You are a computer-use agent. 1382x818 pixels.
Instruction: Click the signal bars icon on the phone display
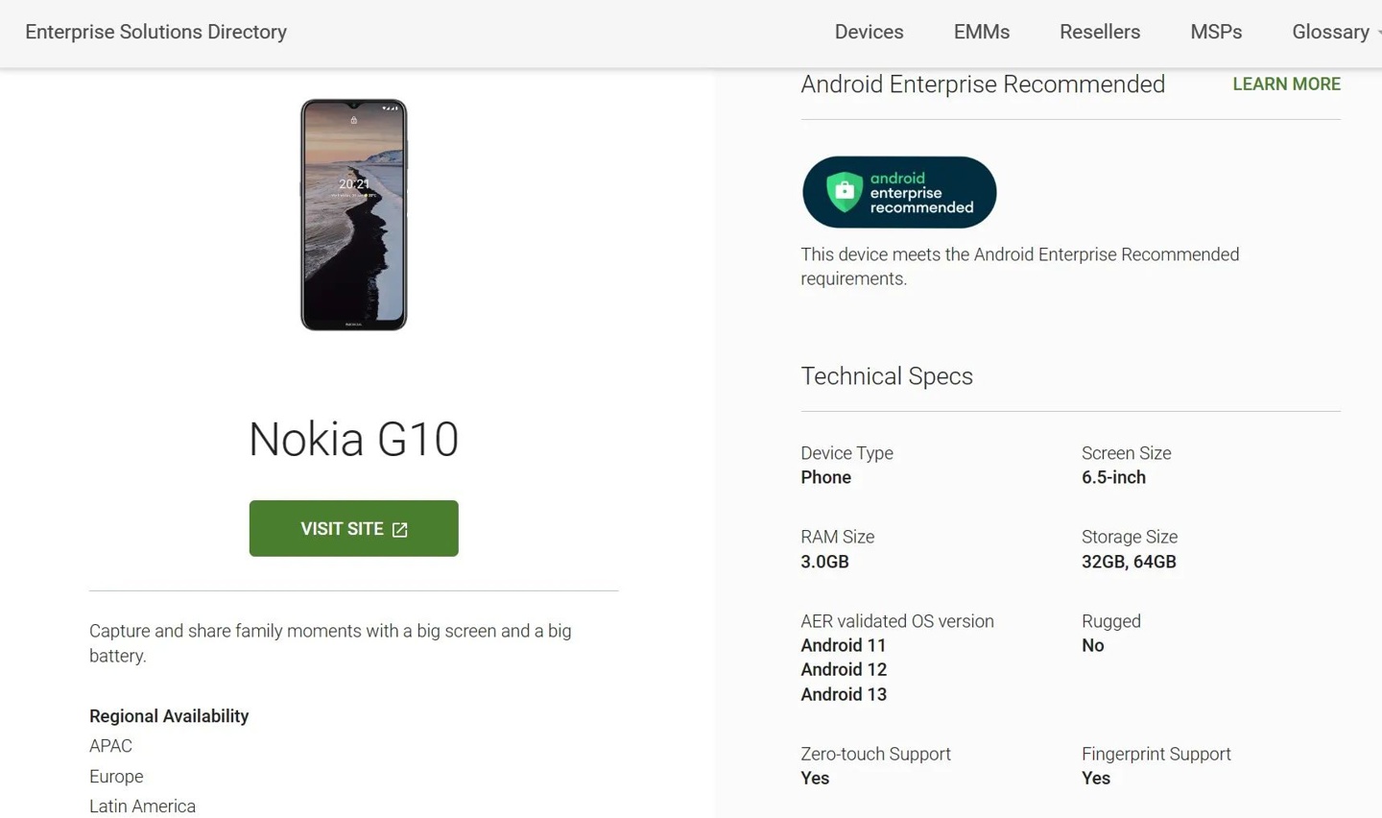click(x=392, y=108)
